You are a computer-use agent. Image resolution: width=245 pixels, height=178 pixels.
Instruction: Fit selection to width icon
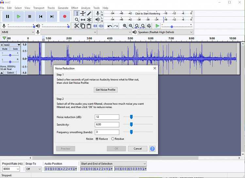(137, 26)
